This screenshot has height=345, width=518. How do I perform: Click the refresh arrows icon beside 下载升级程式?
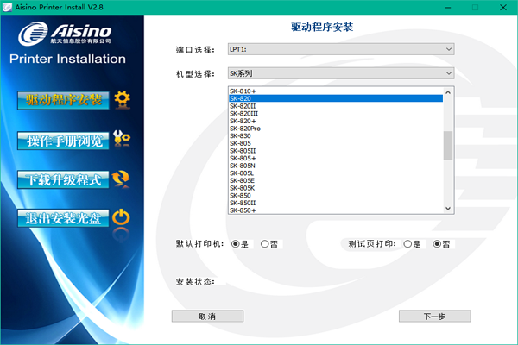pyautogui.click(x=121, y=179)
